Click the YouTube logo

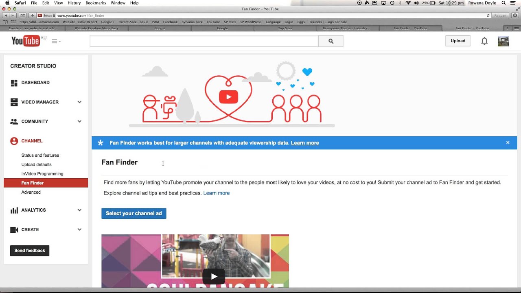coord(26,41)
